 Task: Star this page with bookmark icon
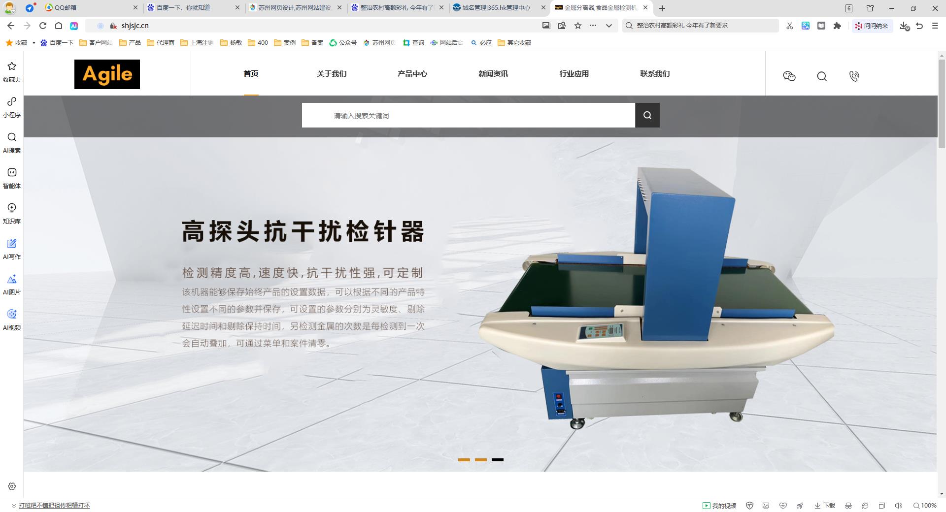coord(578,26)
